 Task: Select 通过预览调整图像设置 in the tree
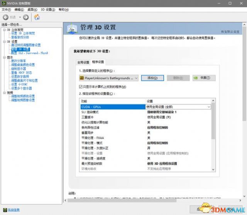pyautogui.click(x=26, y=45)
